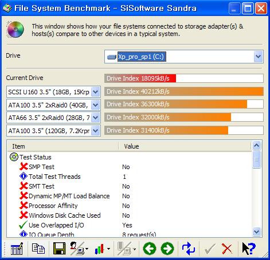This screenshot has width=270, height=260.
Task: Click the Save floppy disk icon
Action: click(59, 249)
